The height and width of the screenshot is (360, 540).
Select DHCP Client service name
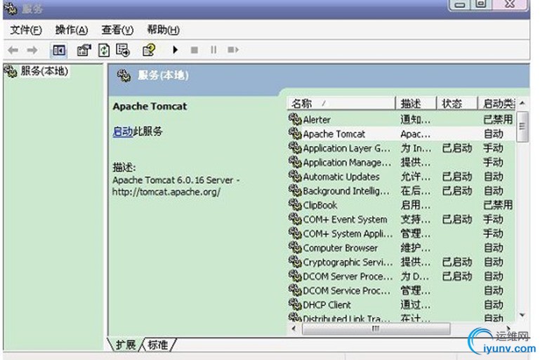(327, 305)
